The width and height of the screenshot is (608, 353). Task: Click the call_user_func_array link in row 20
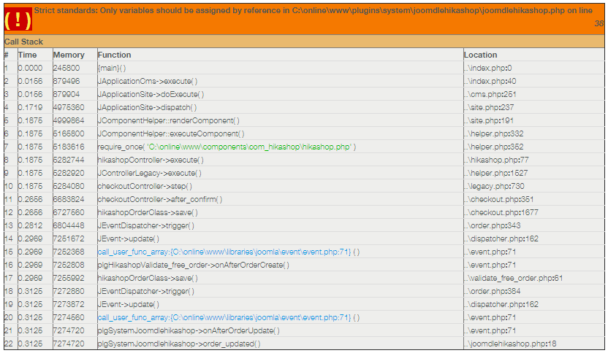(x=224, y=317)
